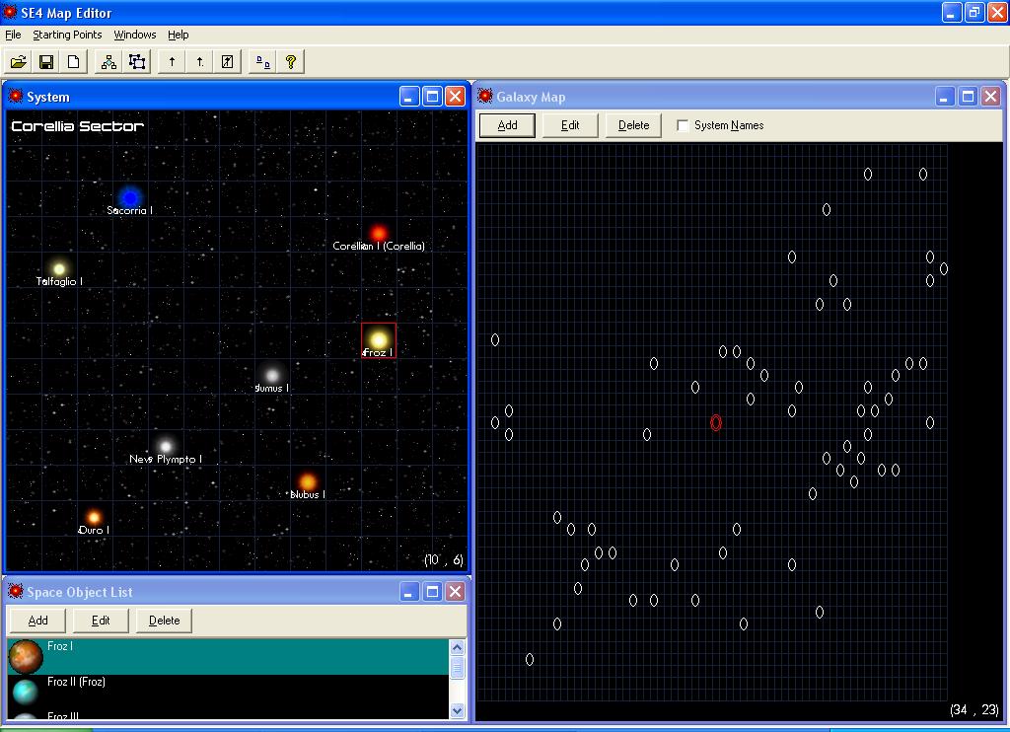Select the blue Sacorria I star
The width and height of the screenshot is (1010, 732).
[x=129, y=197]
